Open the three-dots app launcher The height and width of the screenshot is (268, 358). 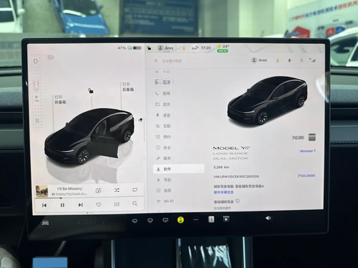pyautogui.click(x=196, y=220)
